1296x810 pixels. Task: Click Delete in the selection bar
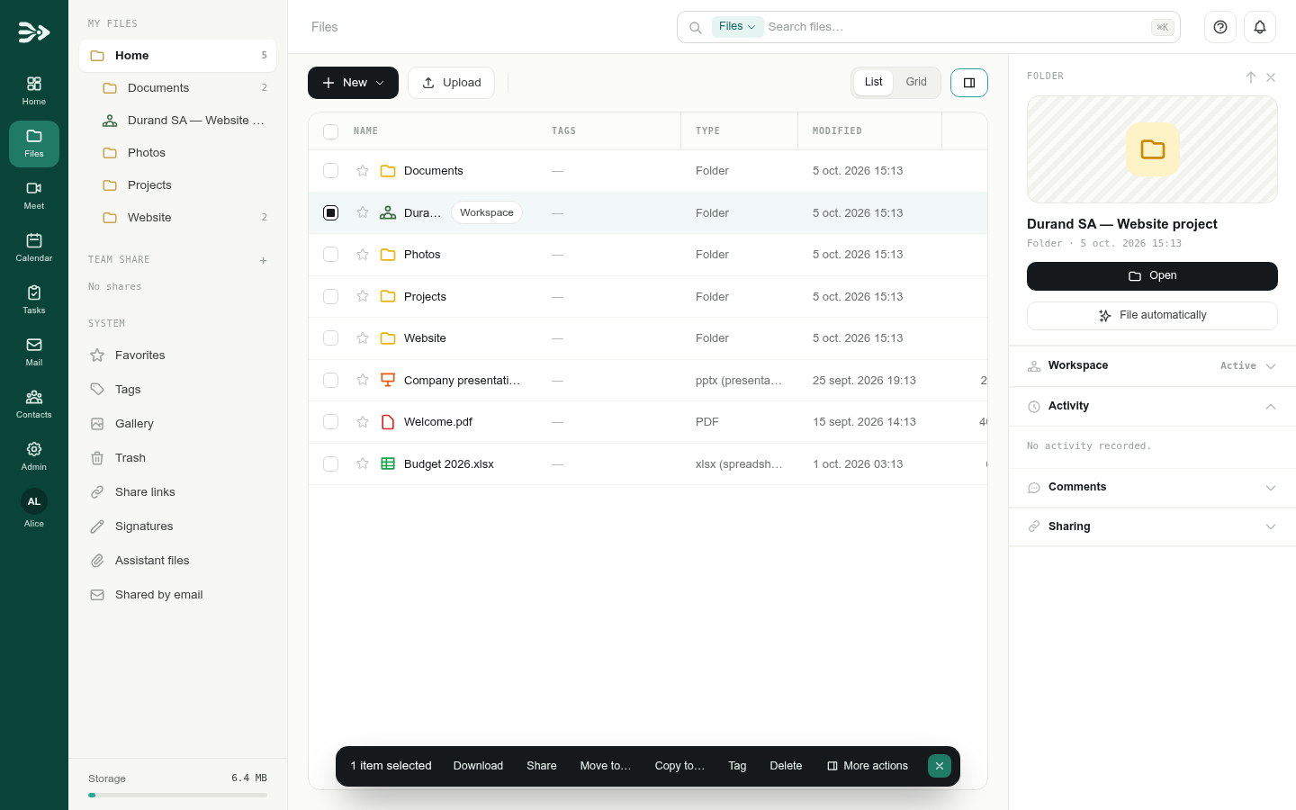tap(786, 766)
